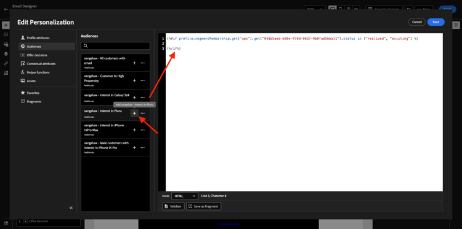This screenshot has height=229, width=462.
Task: Add 'Customer AI High Propensity' audience
Action: click(x=134, y=80)
